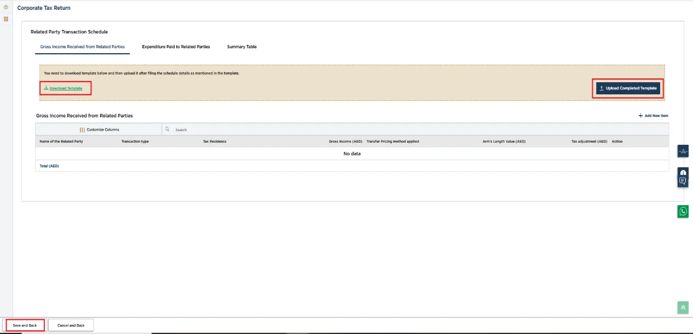Click the 'Action' column header
Screen dimensions: 693x334
(617, 141)
